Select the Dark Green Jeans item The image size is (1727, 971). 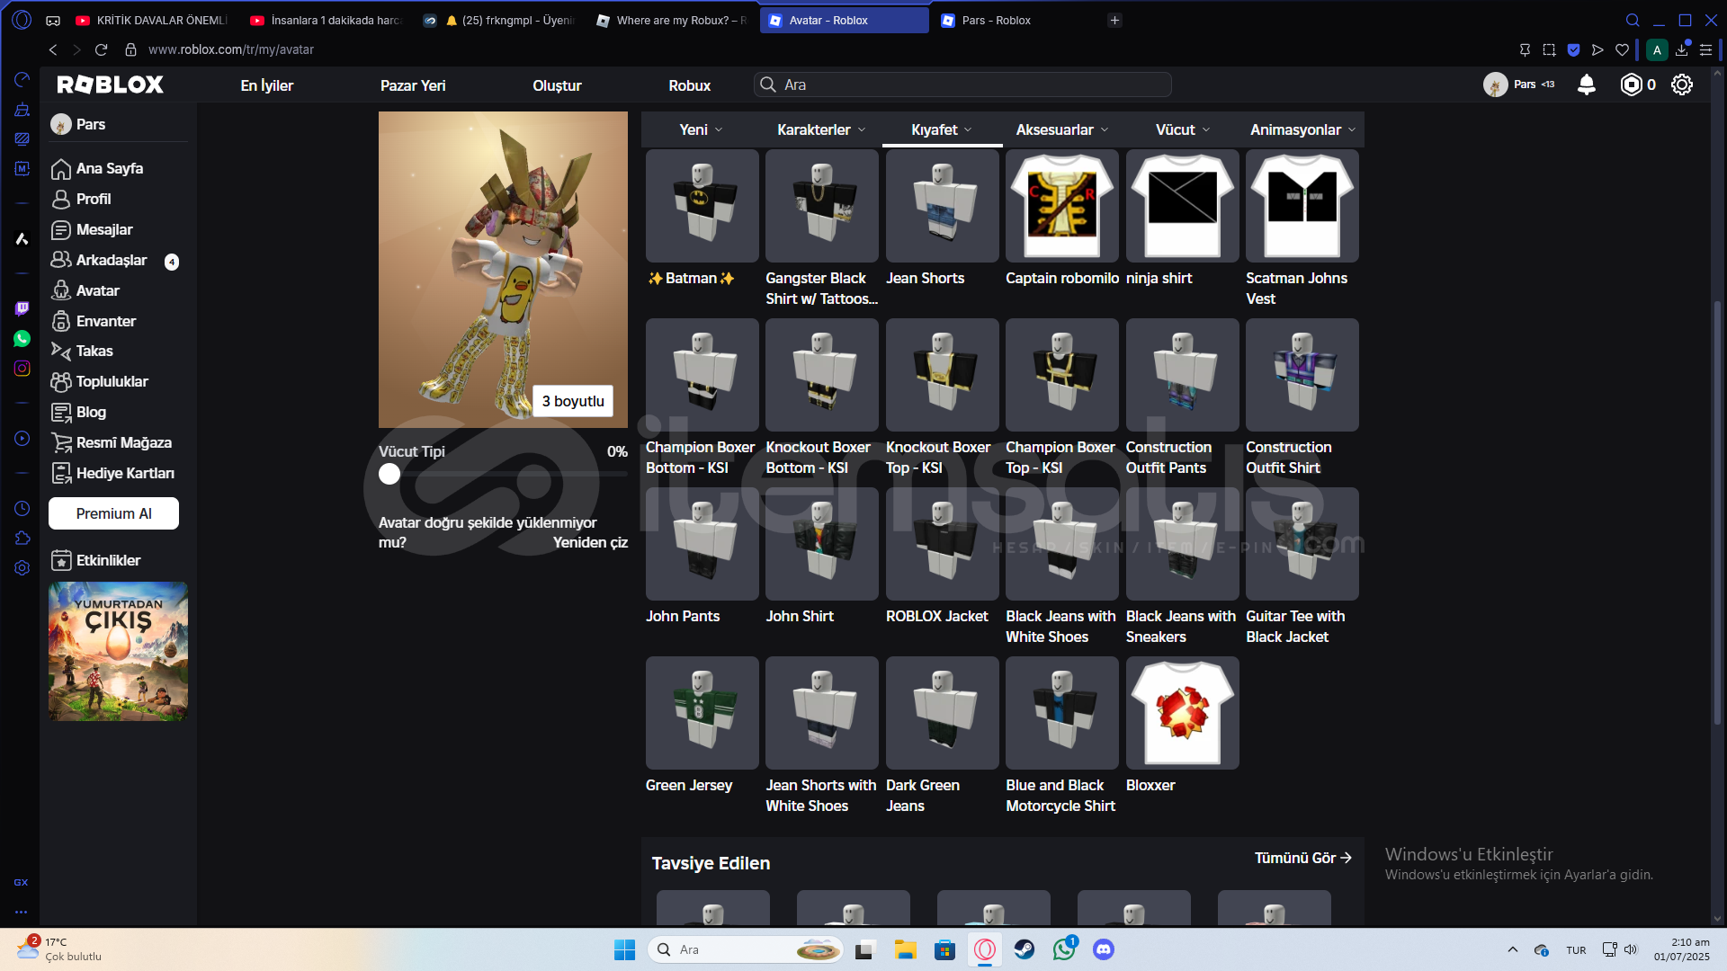click(942, 713)
